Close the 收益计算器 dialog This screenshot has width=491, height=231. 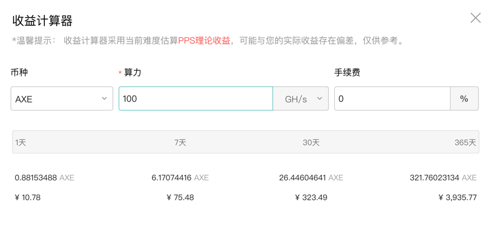point(475,18)
